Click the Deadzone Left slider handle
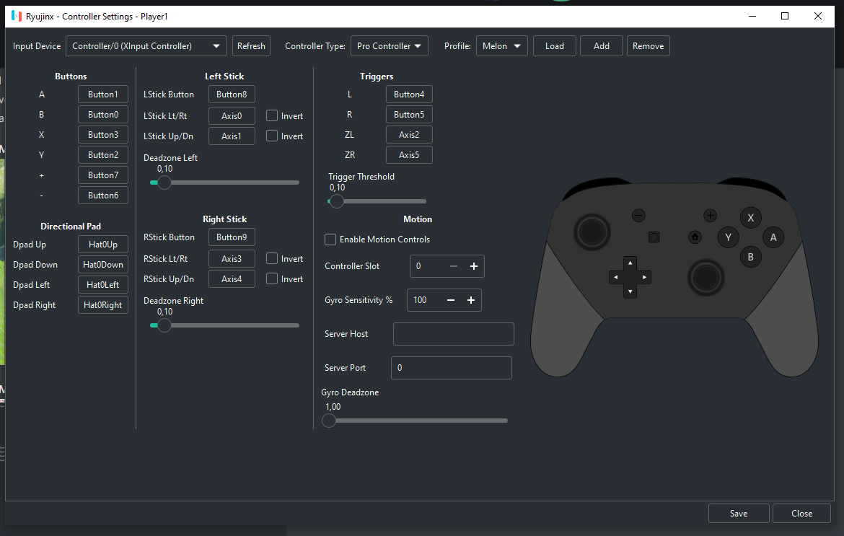The width and height of the screenshot is (844, 536). (164, 183)
